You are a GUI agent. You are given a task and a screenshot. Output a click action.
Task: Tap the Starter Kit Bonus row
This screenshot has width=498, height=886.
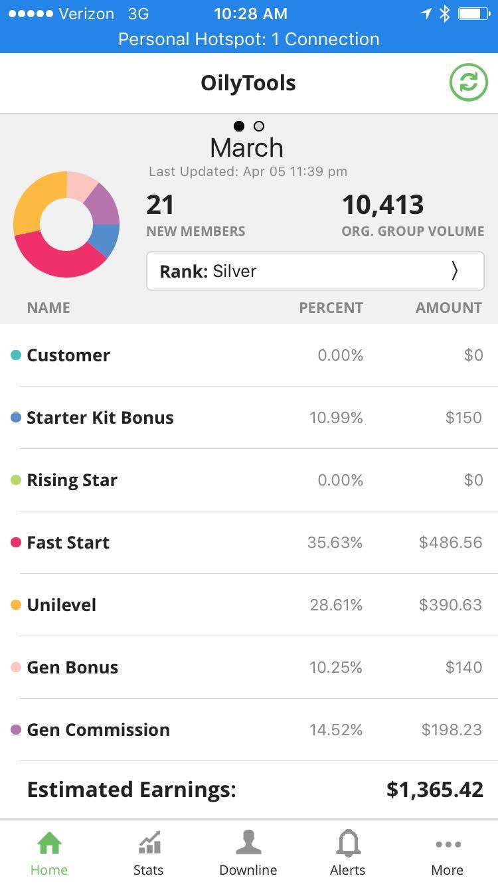pyautogui.click(x=249, y=418)
